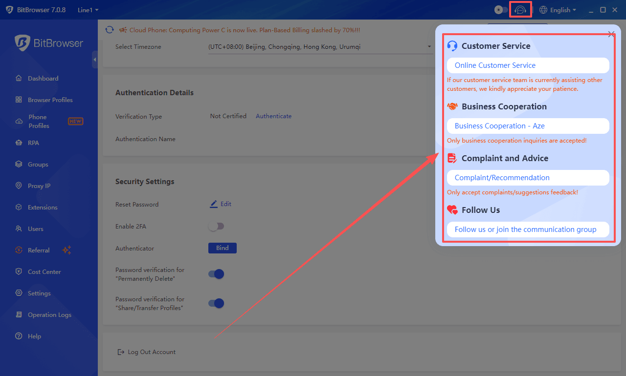Click the pencil Edit icon for Reset Password
This screenshot has width=626, height=376.
click(x=214, y=204)
